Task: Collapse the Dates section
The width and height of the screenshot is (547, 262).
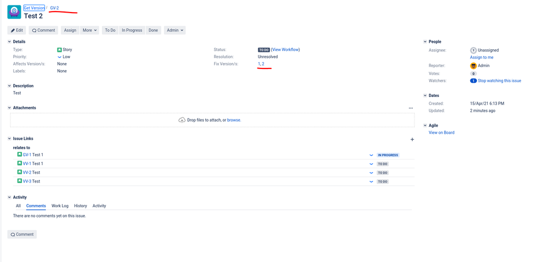Action: (x=425, y=95)
